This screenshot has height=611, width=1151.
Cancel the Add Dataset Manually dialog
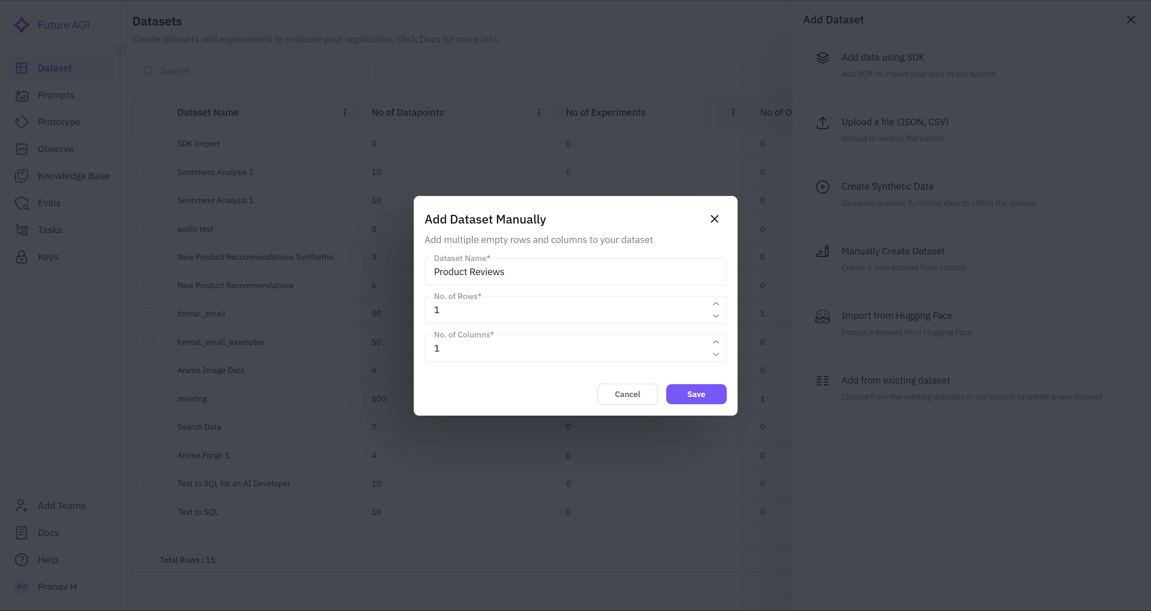point(627,394)
